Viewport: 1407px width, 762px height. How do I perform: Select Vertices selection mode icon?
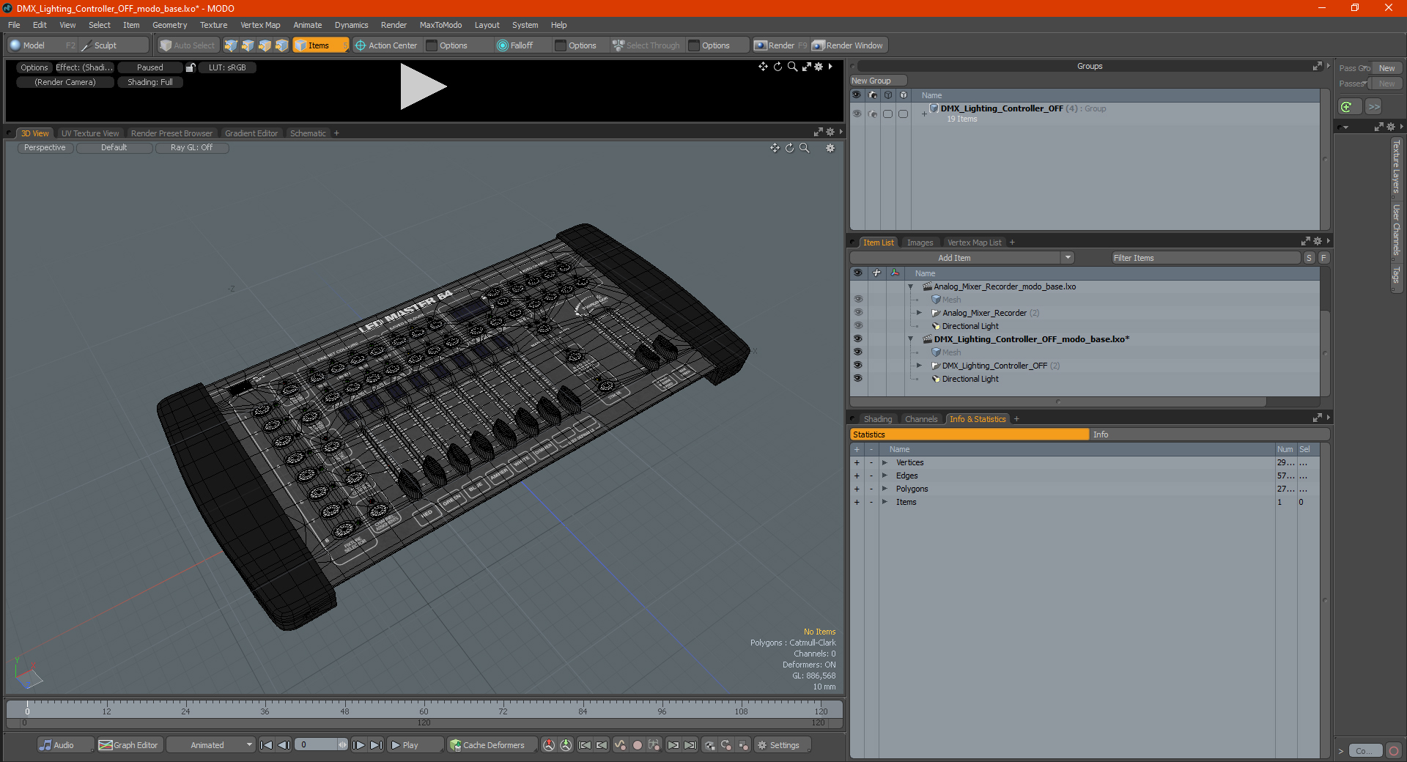tap(231, 45)
